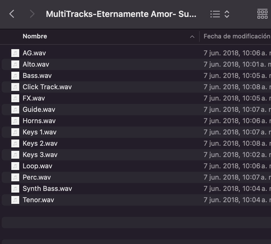
Task: Select the Keys 1.wav file icon
Action: [15, 132]
